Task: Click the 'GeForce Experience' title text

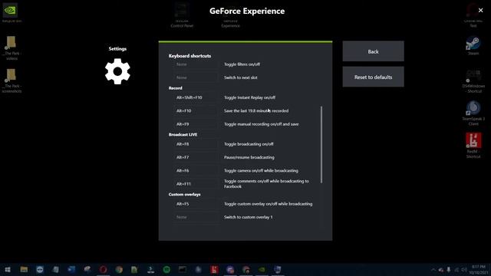Action: (x=247, y=11)
